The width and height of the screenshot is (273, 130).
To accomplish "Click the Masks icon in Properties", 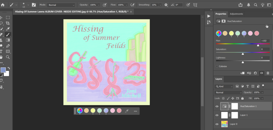I will [224, 21].
